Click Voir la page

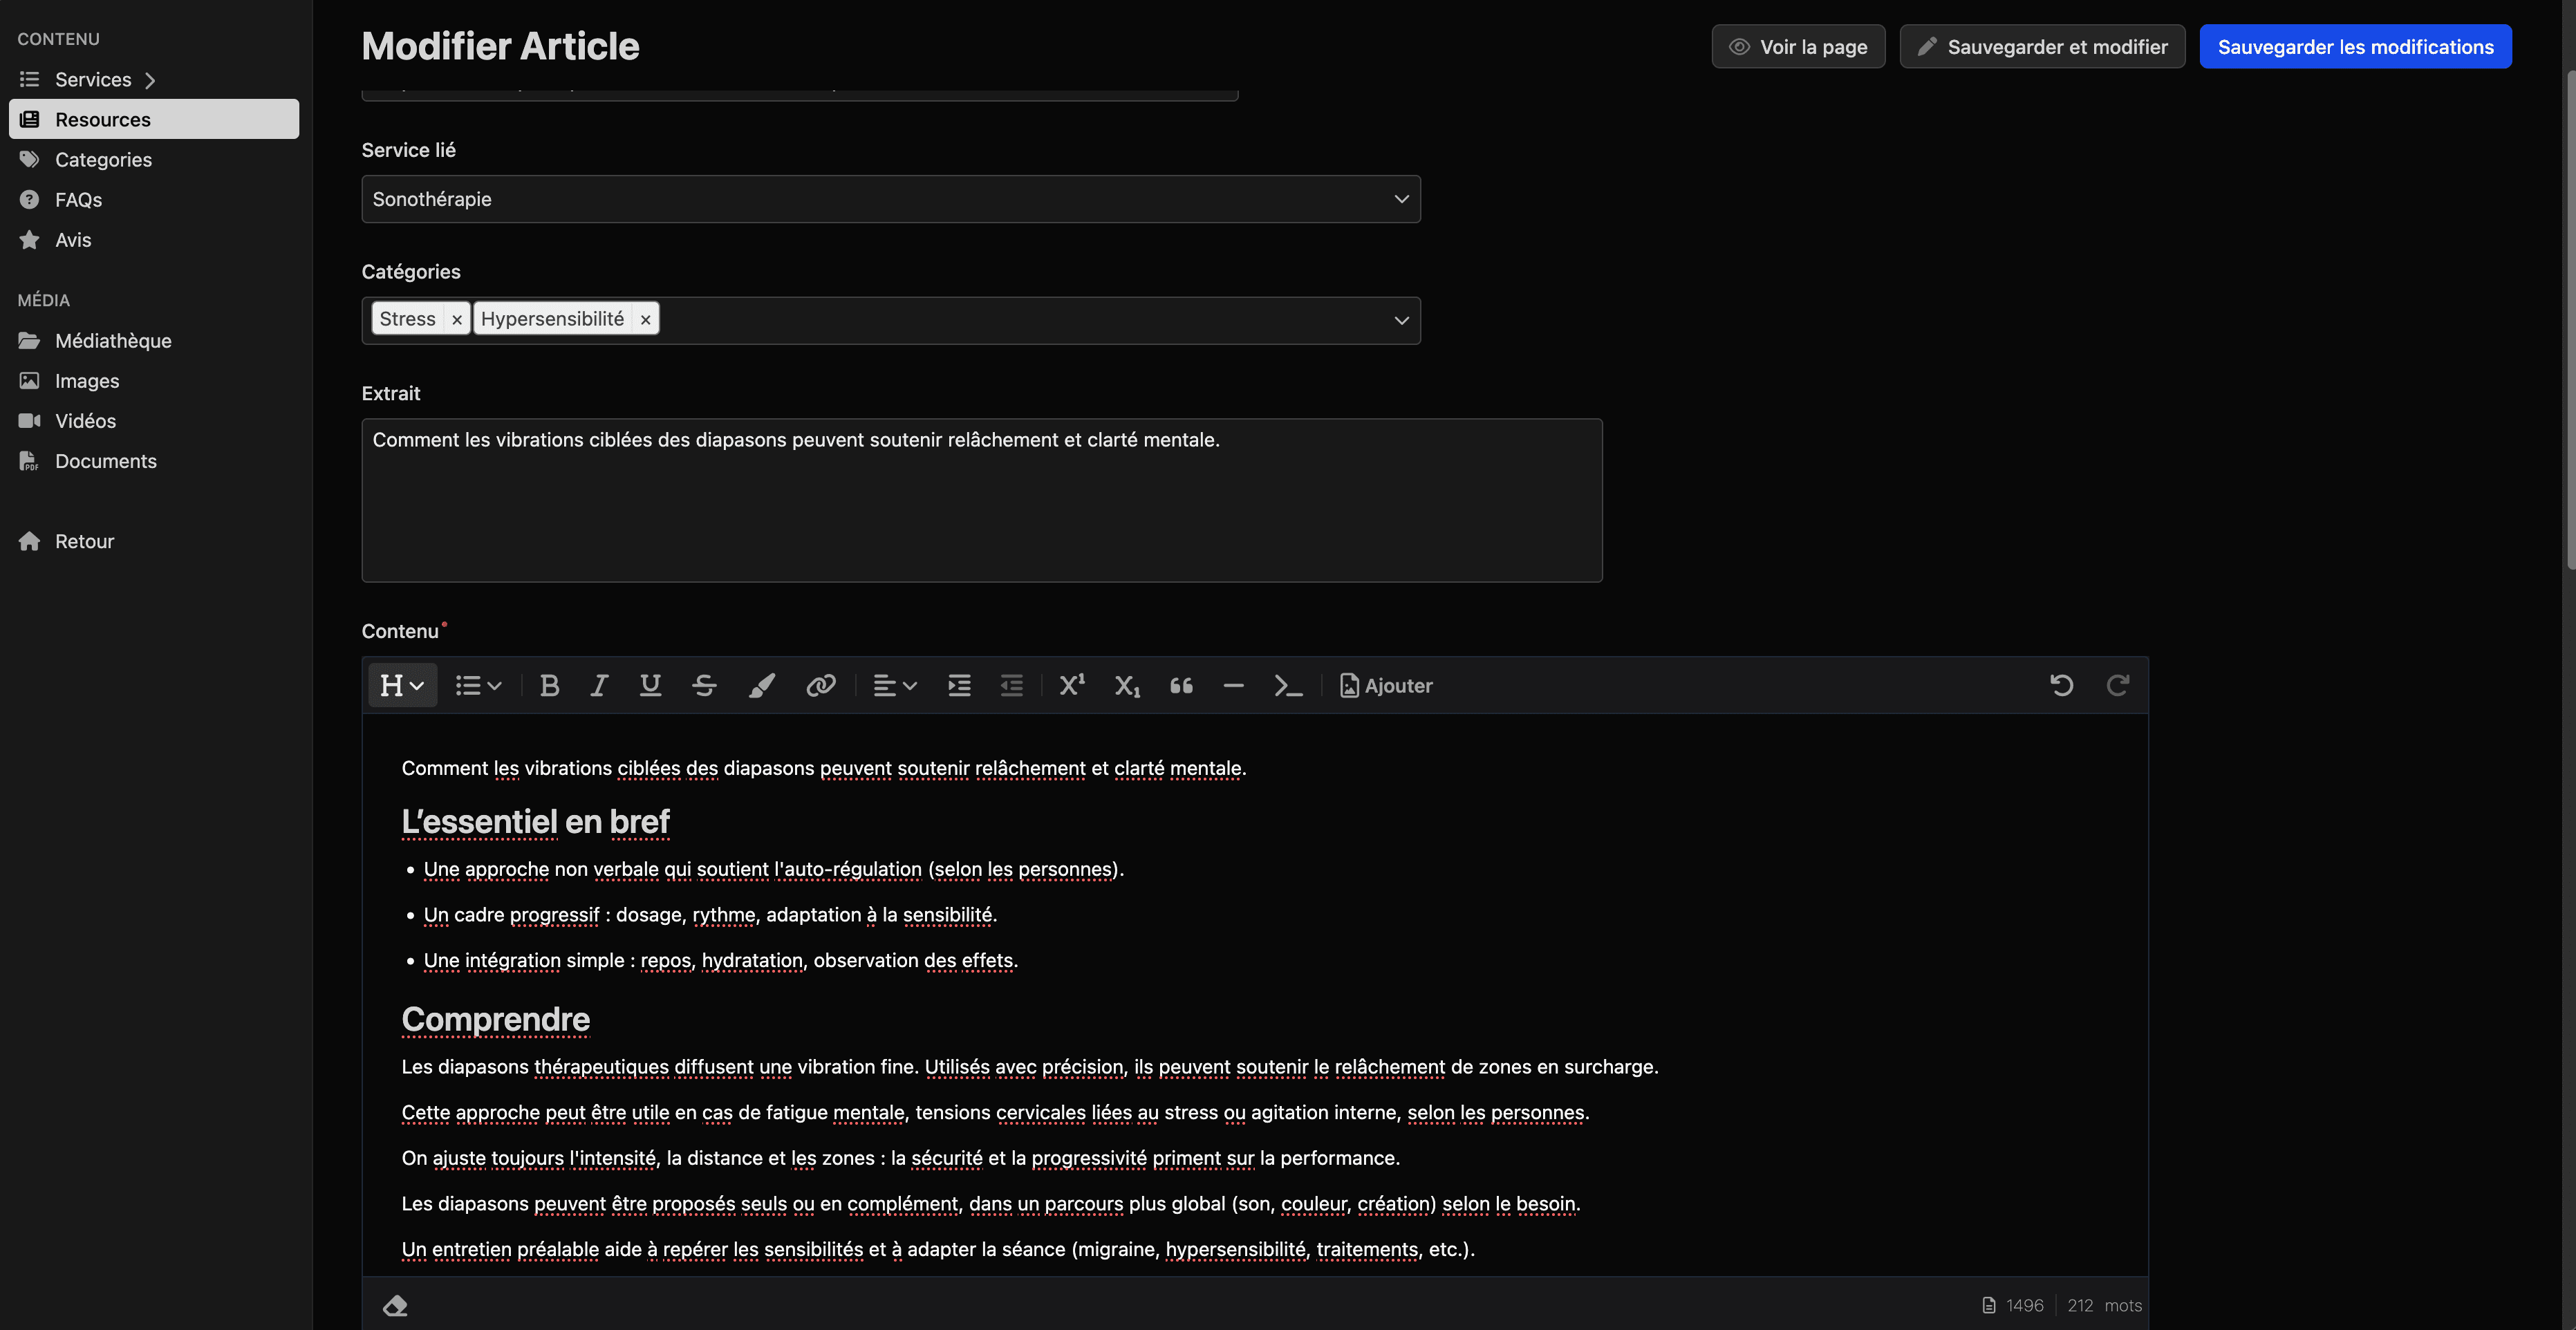tap(1797, 46)
